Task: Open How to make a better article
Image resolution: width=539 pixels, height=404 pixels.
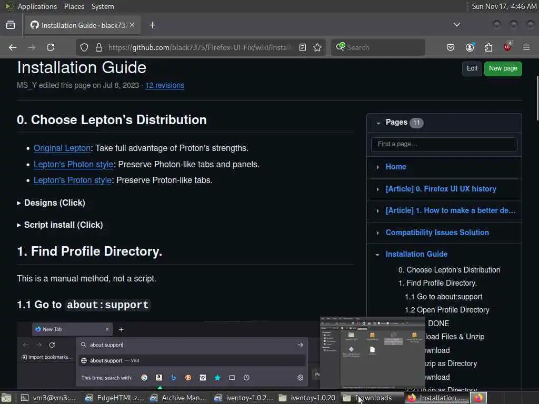Action: (x=451, y=210)
